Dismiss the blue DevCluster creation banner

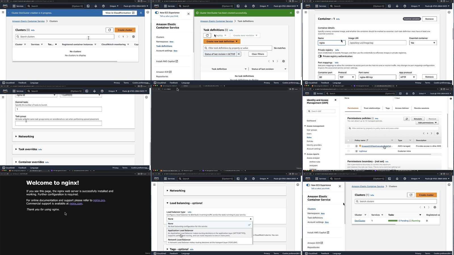tap(141, 13)
